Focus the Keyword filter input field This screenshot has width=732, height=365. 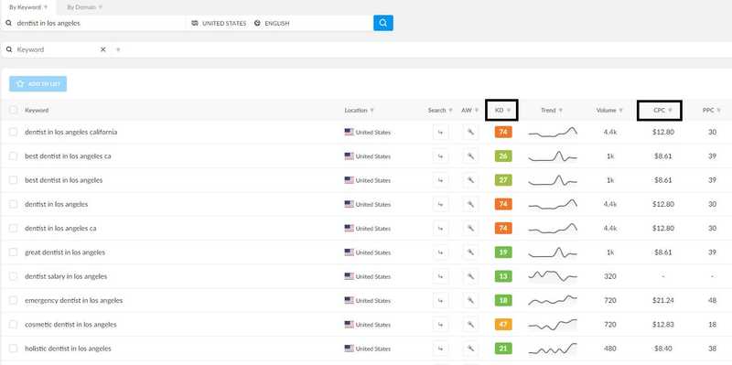56,49
